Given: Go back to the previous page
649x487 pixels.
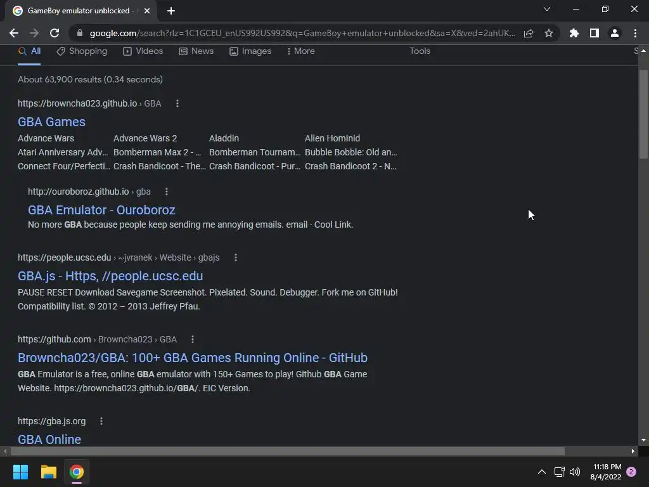Looking at the screenshot, I should pyautogui.click(x=14, y=33).
